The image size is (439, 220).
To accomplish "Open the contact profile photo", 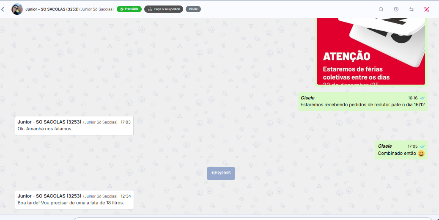I will click(x=17, y=9).
